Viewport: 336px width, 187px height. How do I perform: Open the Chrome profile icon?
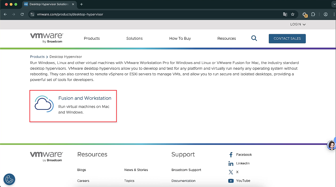coord(325,14)
